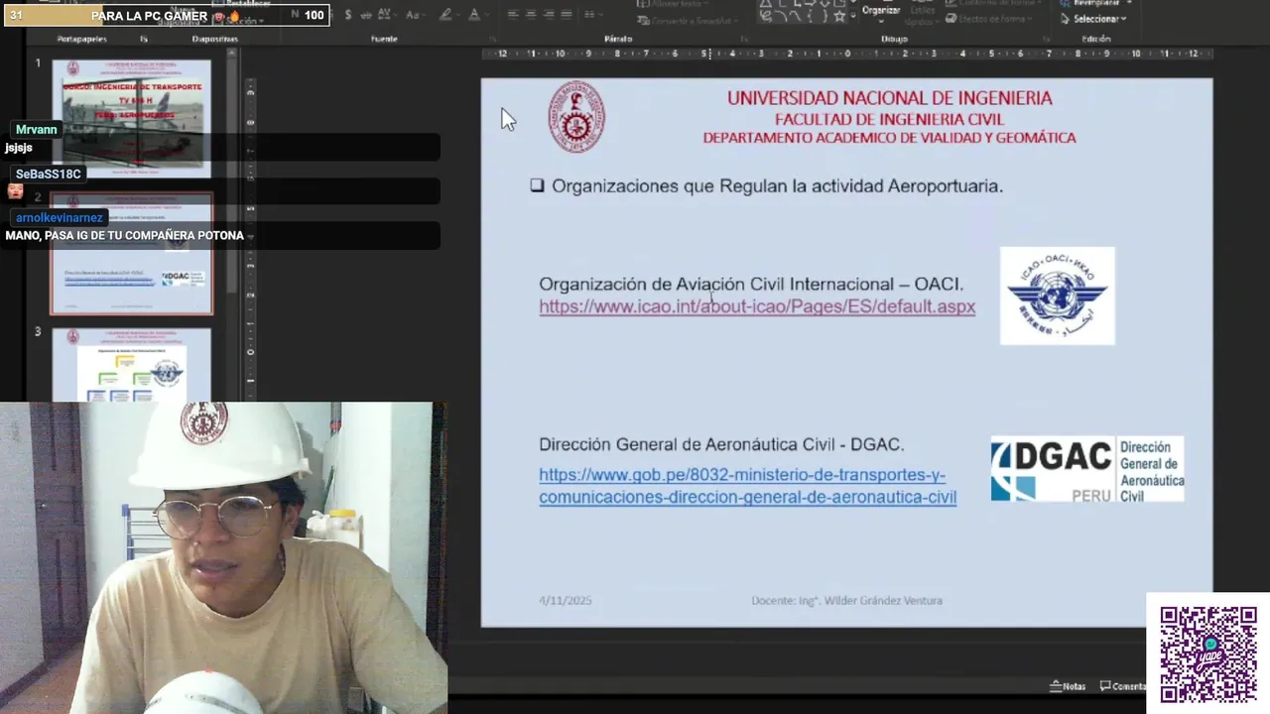Click the DGAC Peru logo image

tap(1086, 468)
